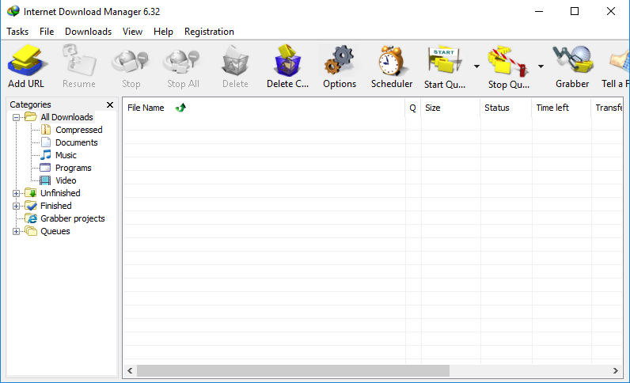
Task: Maximize the Internet Download Manager window
Action: (x=575, y=11)
